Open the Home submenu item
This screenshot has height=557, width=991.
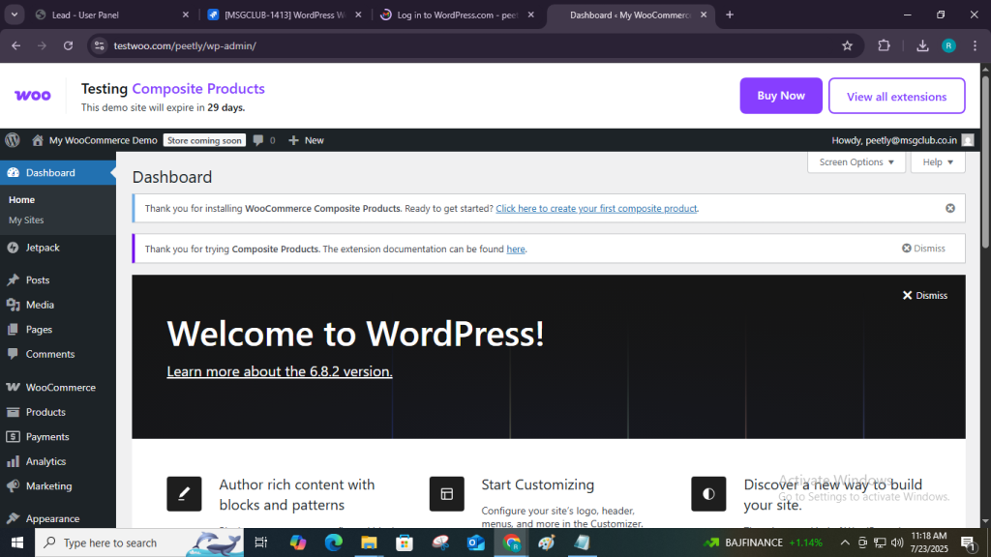tap(21, 199)
